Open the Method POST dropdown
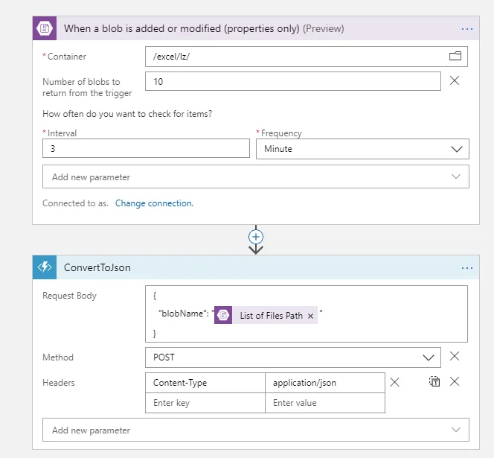 click(429, 357)
